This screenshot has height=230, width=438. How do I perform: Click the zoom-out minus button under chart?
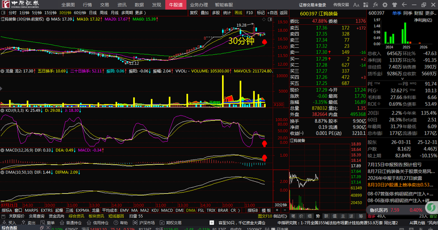tap(285, 210)
